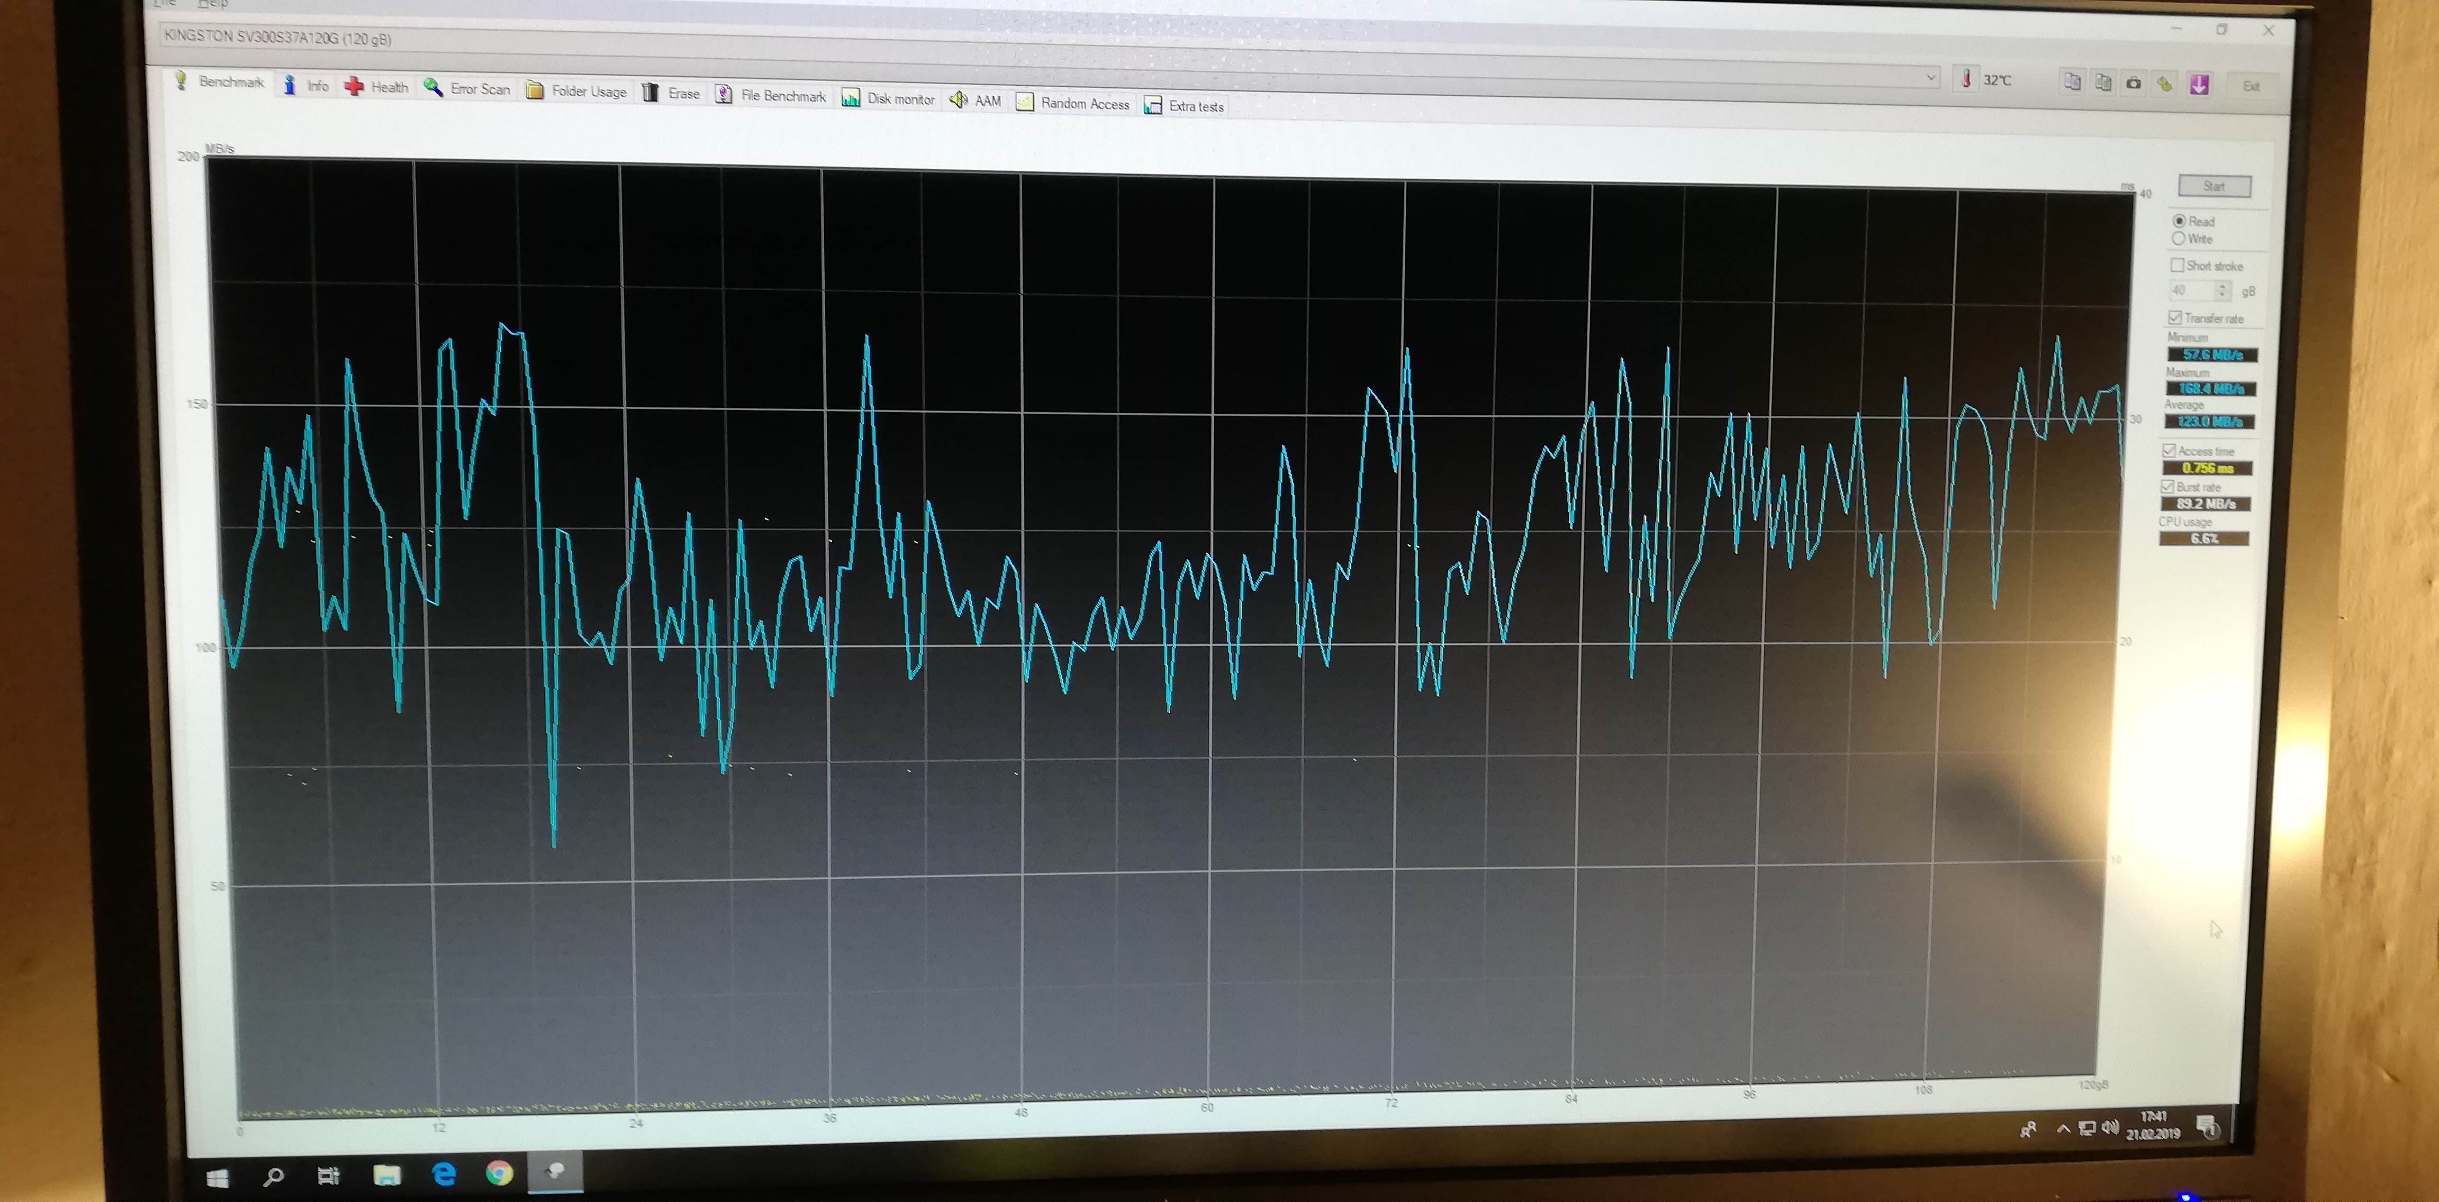The height and width of the screenshot is (1202, 2439).
Task: Click the first copy-to-clipboard icon
Action: coord(2072,81)
